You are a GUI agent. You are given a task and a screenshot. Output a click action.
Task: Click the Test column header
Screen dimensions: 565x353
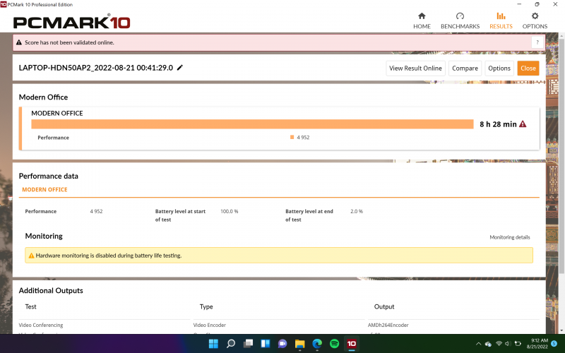point(30,306)
